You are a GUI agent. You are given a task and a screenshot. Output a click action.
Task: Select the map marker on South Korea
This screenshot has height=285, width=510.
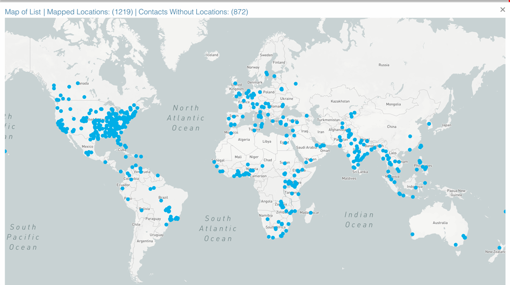(429, 124)
